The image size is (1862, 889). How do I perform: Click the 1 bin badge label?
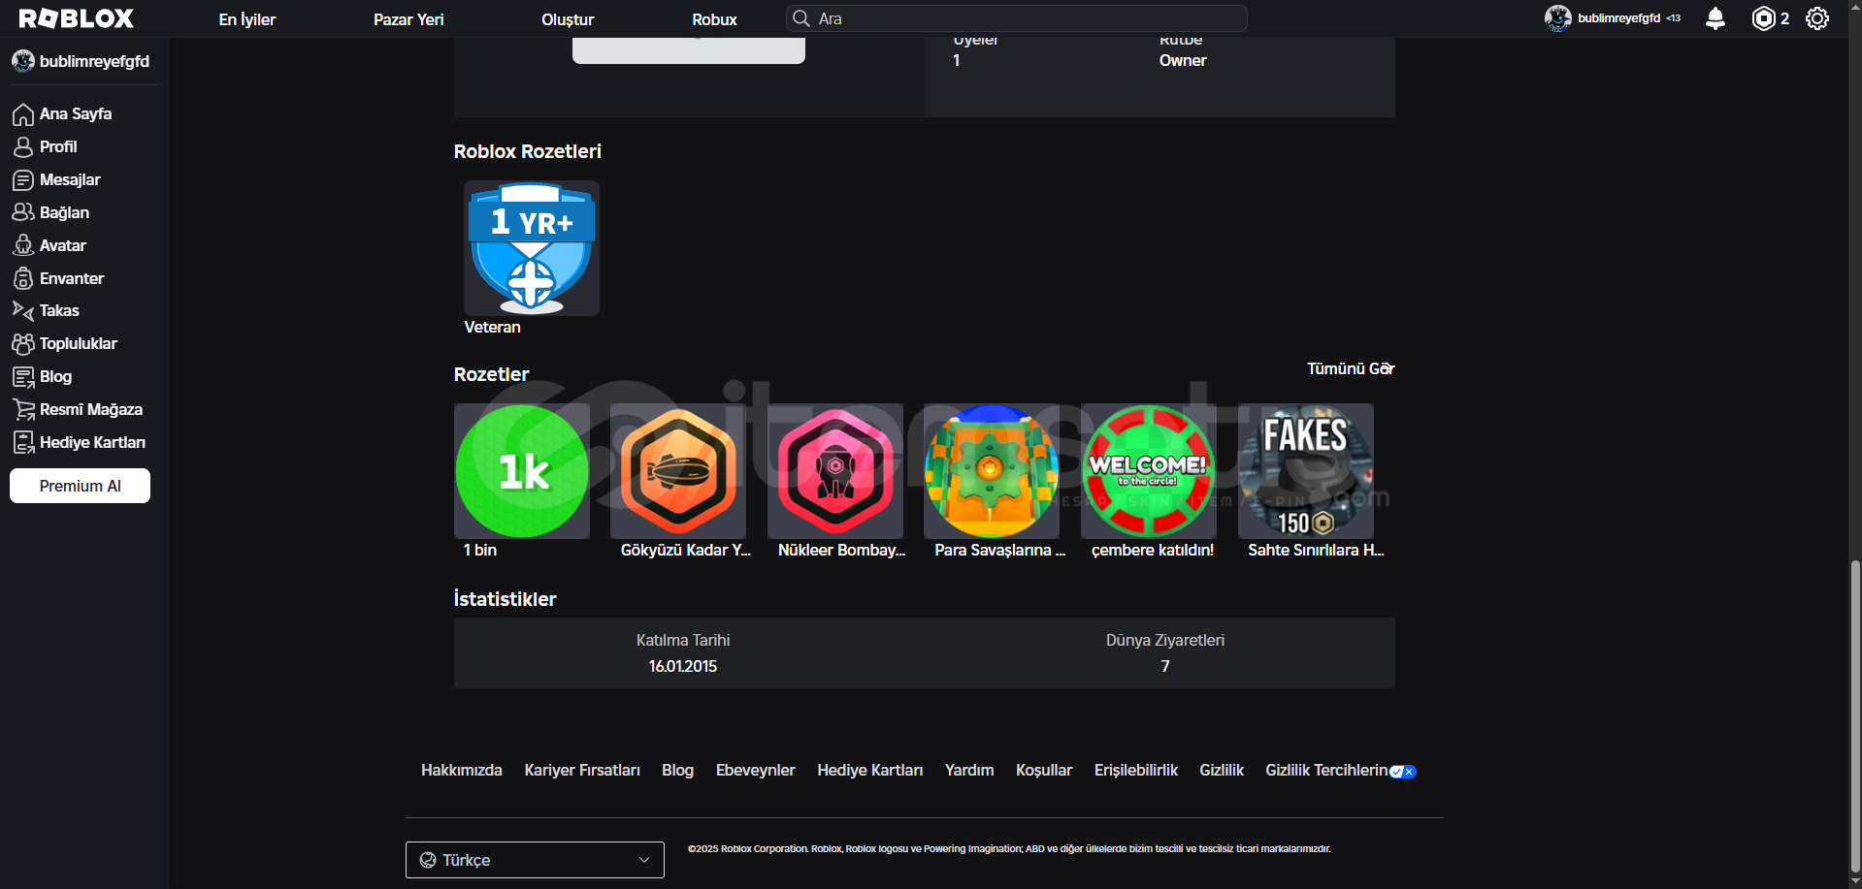point(480,551)
